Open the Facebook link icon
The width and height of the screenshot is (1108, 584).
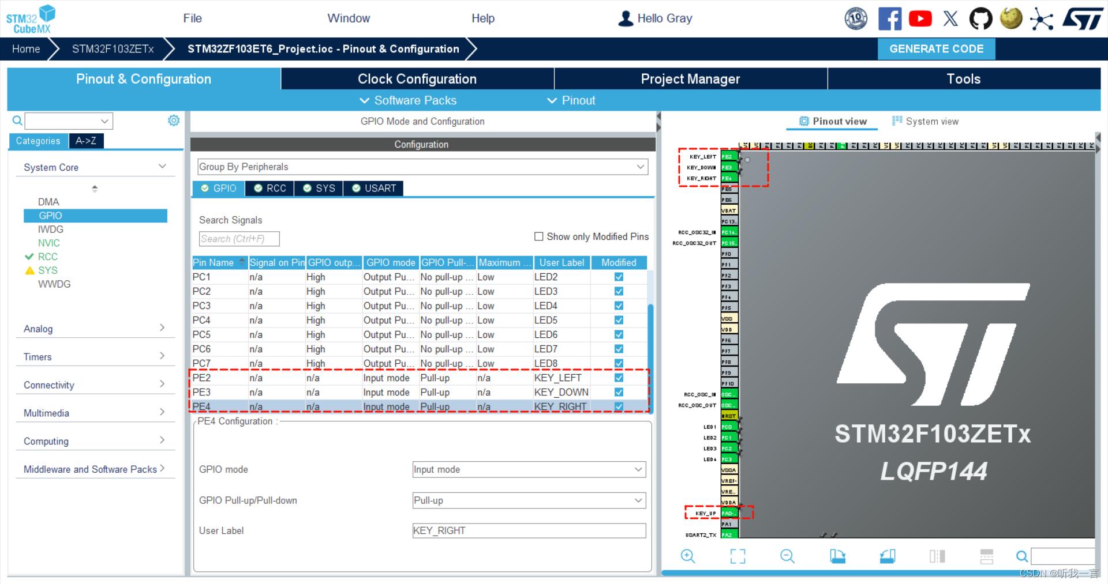click(x=889, y=18)
